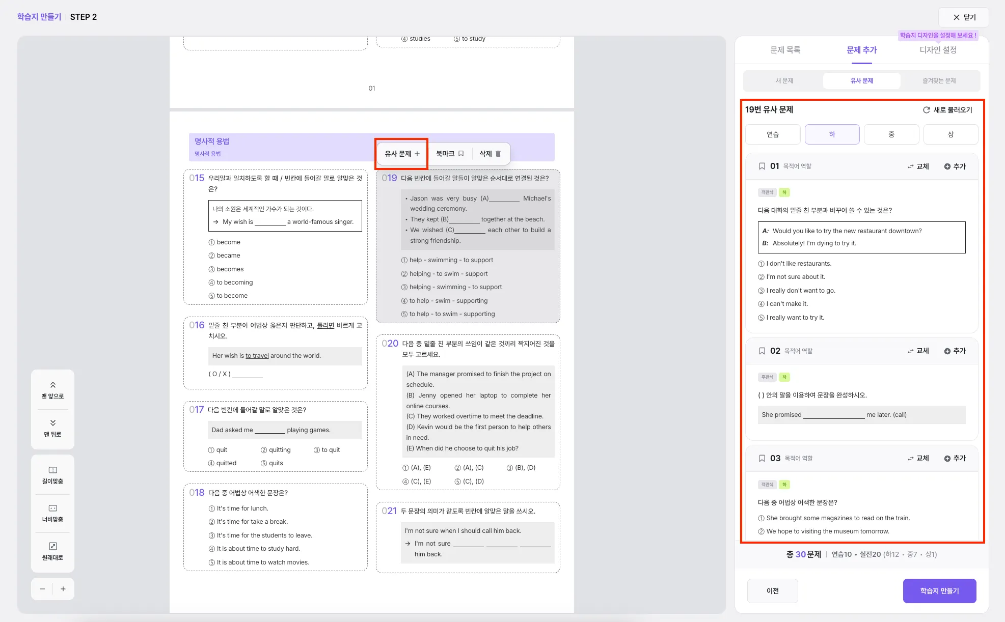
Task: Click the 원래대로 reset view icon
Action: pyautogui.click(x=52, y=546)
